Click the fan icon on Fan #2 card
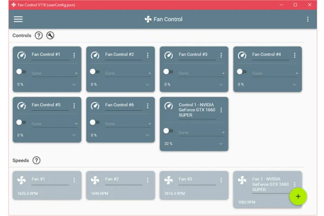The height and width of the screenshot is (216, 324). 95,180
